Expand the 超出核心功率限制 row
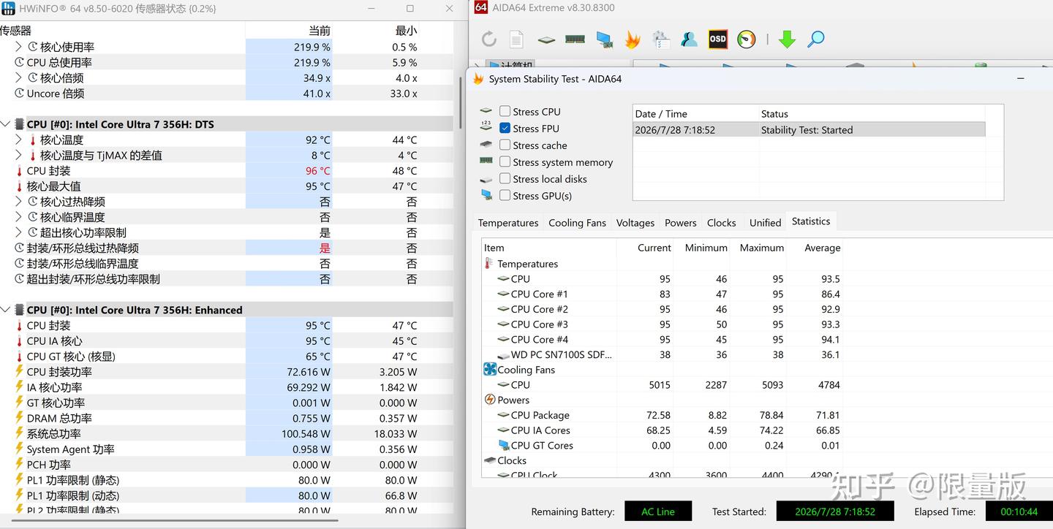The width and height of the screenshot is (1053, 529). pyautogui.click(x=19, y=232)
